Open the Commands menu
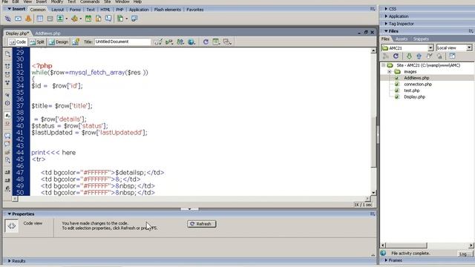 click(90, 1)
